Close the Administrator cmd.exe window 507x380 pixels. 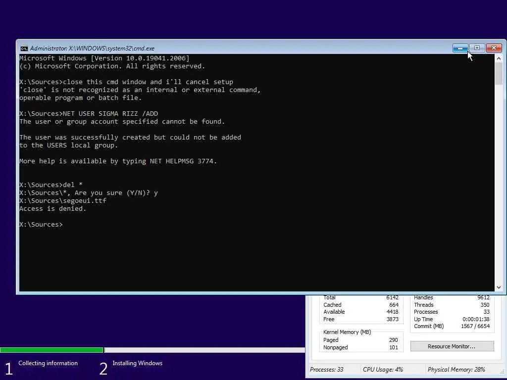pyautogui.click(x=494, y=48)
